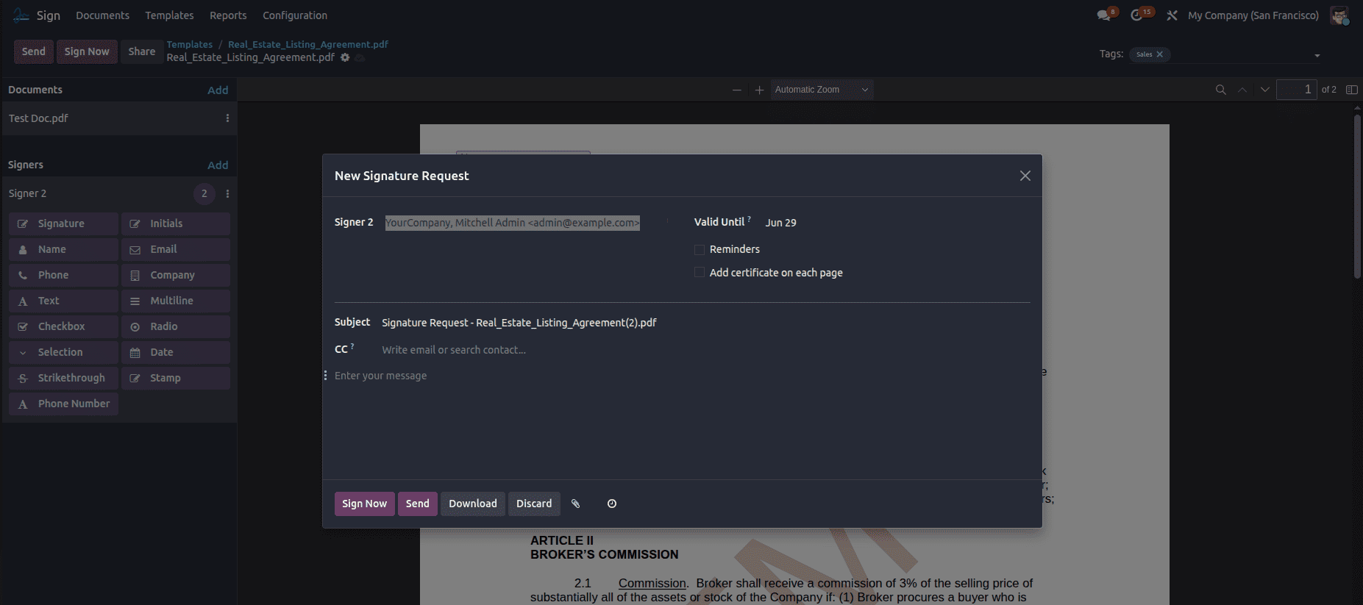Image resolution: width=1363 pixels, height=605 pixels.
Task: Click the schedule clock icon in dialog
Action: (611, 504)
